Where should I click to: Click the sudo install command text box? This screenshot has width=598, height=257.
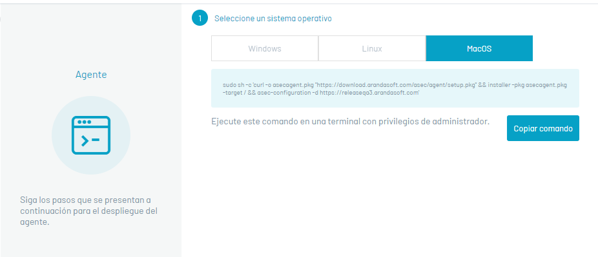pyautogui.click(x=395, y=88)
